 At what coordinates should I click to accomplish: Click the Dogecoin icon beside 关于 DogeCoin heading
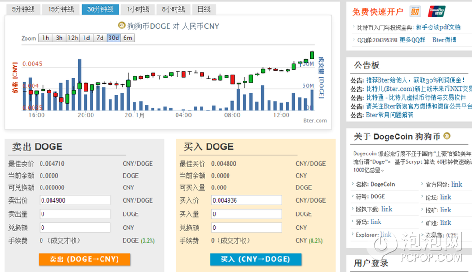coord(447,136)
